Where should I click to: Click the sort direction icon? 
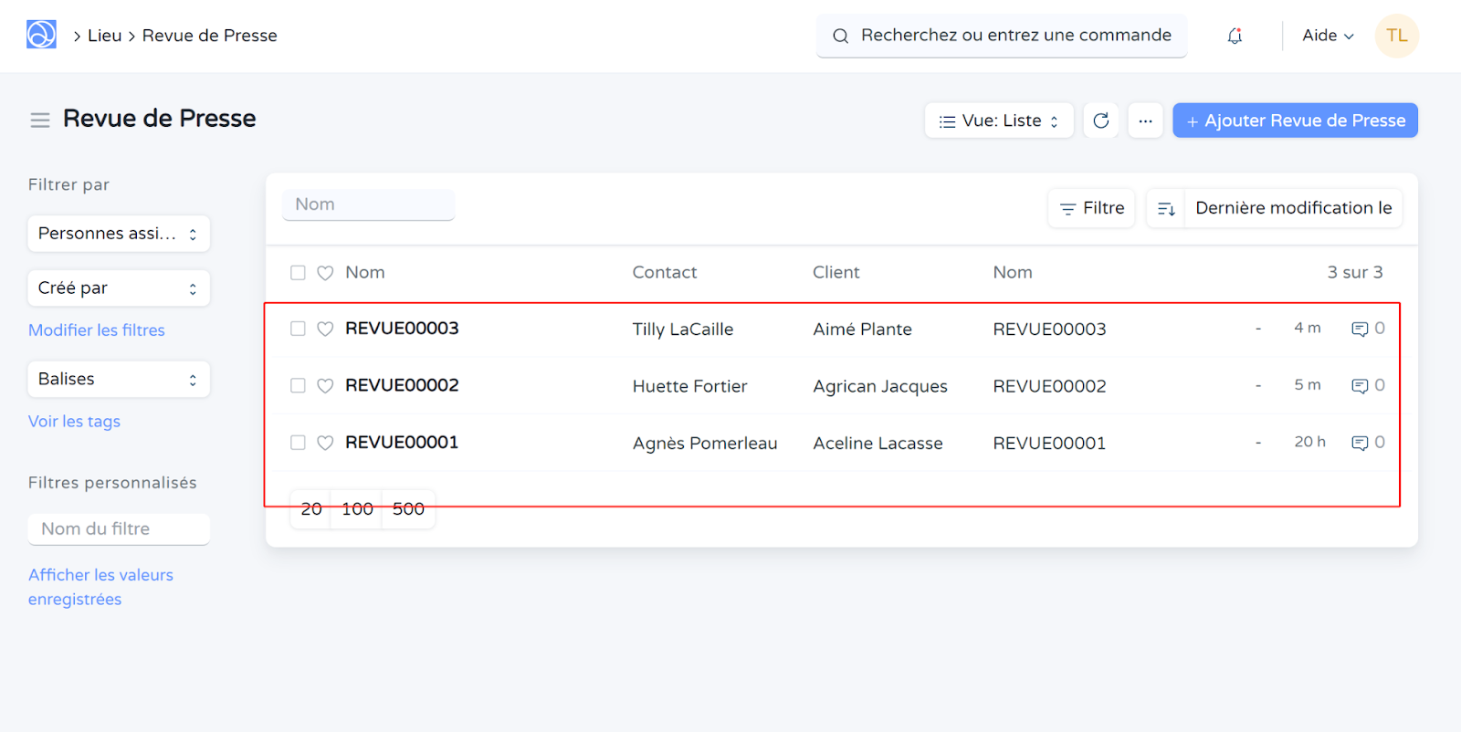pyautogui.click(x=1166, y=209)
